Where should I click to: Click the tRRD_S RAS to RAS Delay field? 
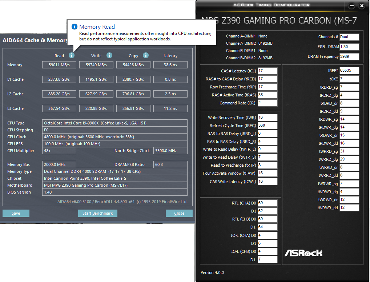point(268,142)
